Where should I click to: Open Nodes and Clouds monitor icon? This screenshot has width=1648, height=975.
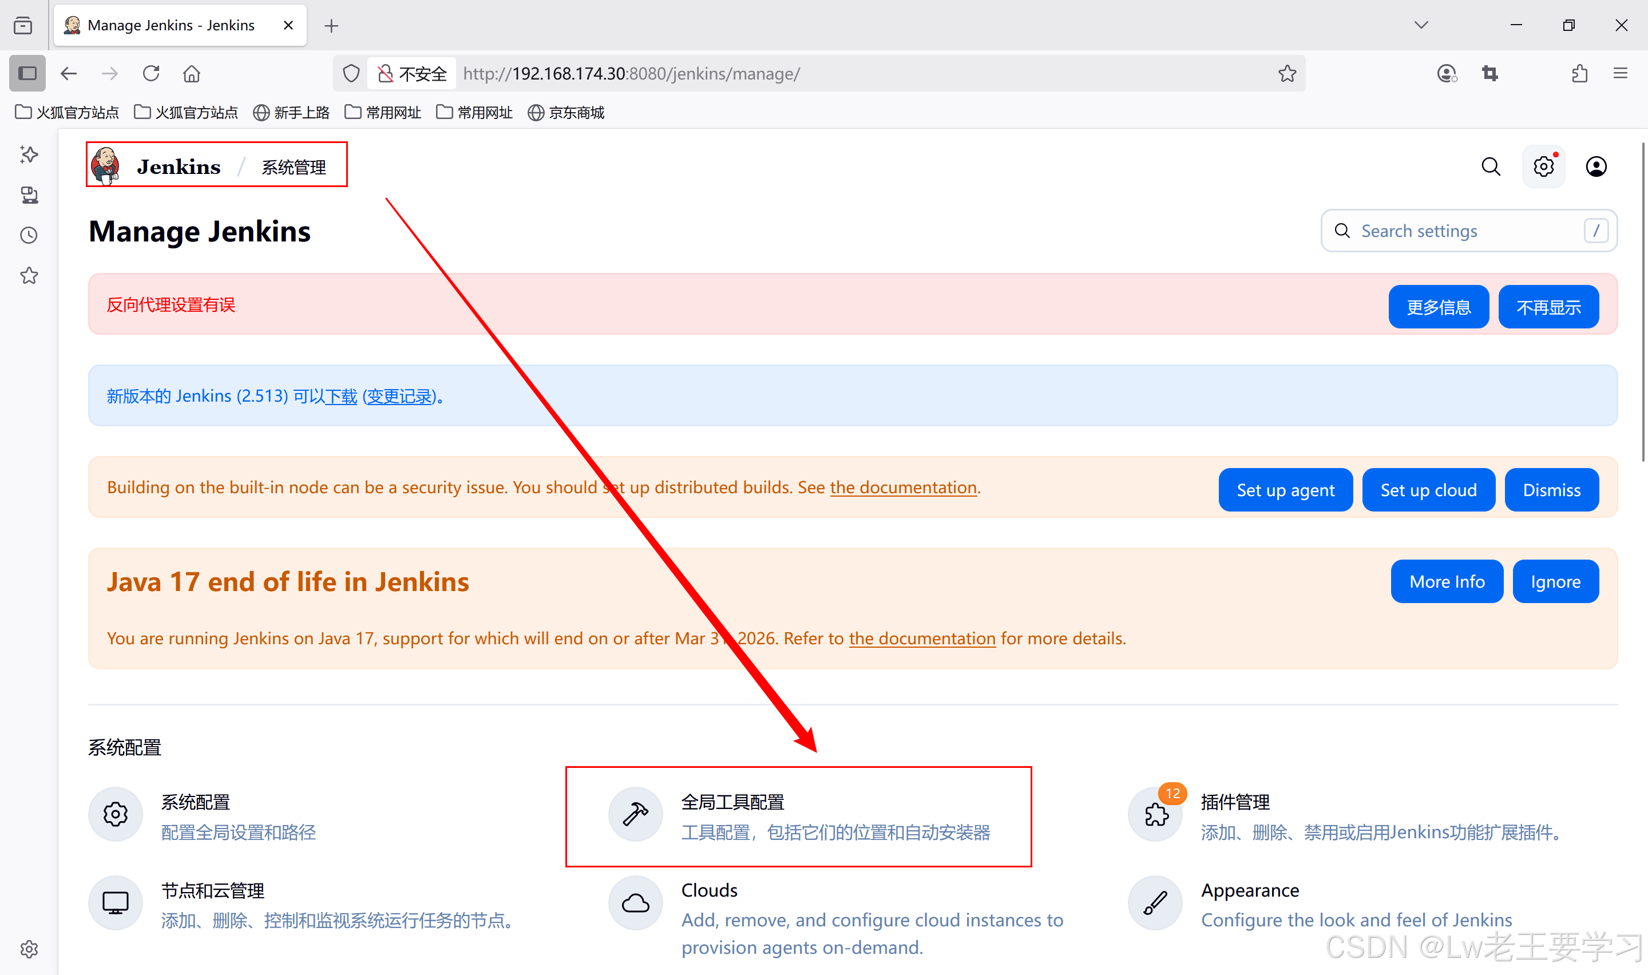click(x=115, y=903)
